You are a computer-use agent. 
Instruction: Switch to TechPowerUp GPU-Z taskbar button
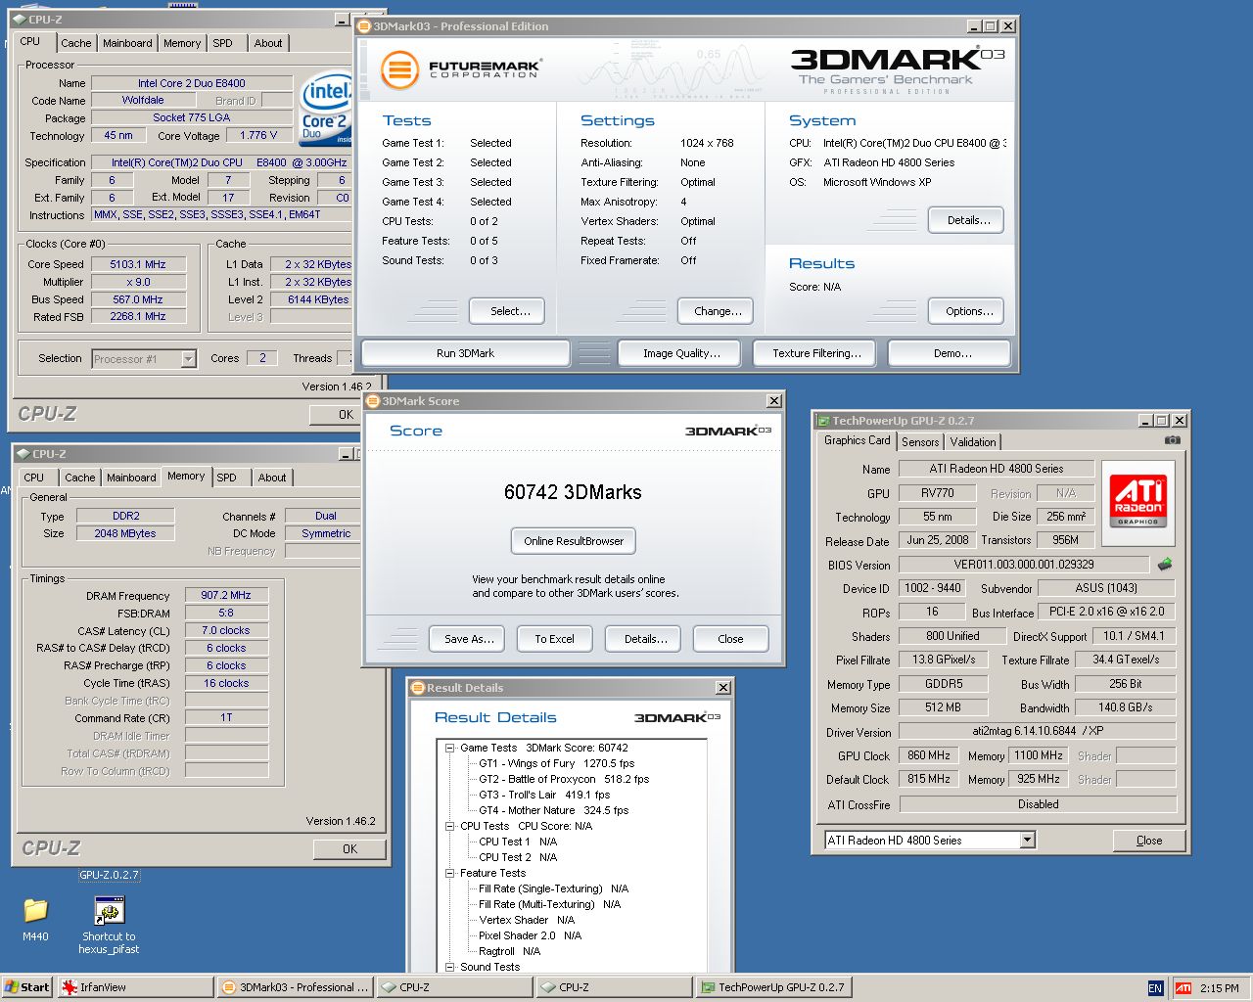(x=773, y=987)
